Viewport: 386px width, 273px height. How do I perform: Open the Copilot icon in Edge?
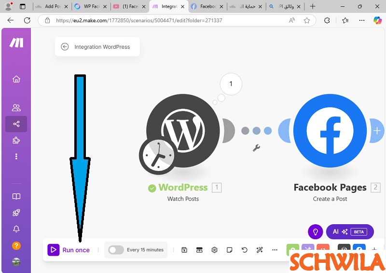click(377, 20)
